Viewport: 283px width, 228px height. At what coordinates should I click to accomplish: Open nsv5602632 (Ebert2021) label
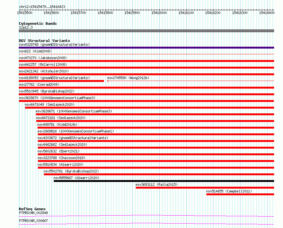click(x=59, y=151)
